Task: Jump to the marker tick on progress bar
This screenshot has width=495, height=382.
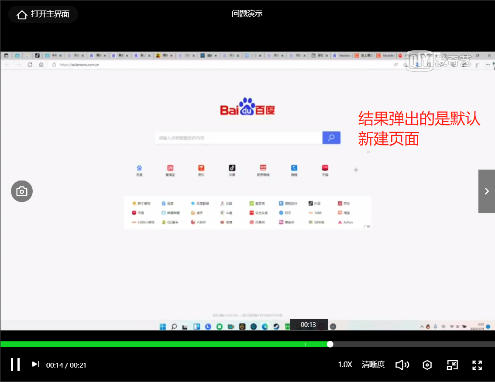Action: 306,344
